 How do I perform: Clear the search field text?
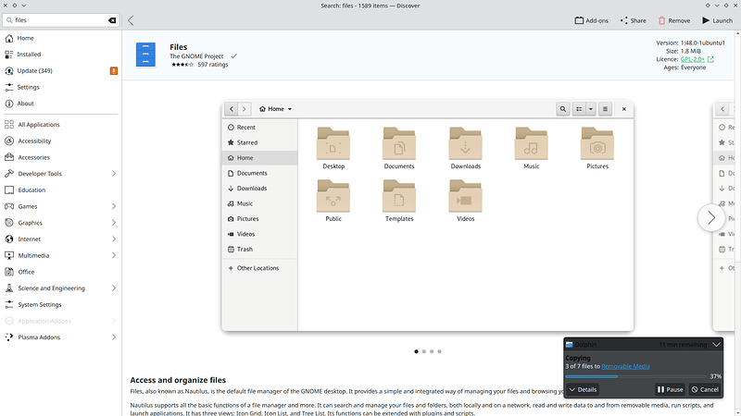coord(112,19)
